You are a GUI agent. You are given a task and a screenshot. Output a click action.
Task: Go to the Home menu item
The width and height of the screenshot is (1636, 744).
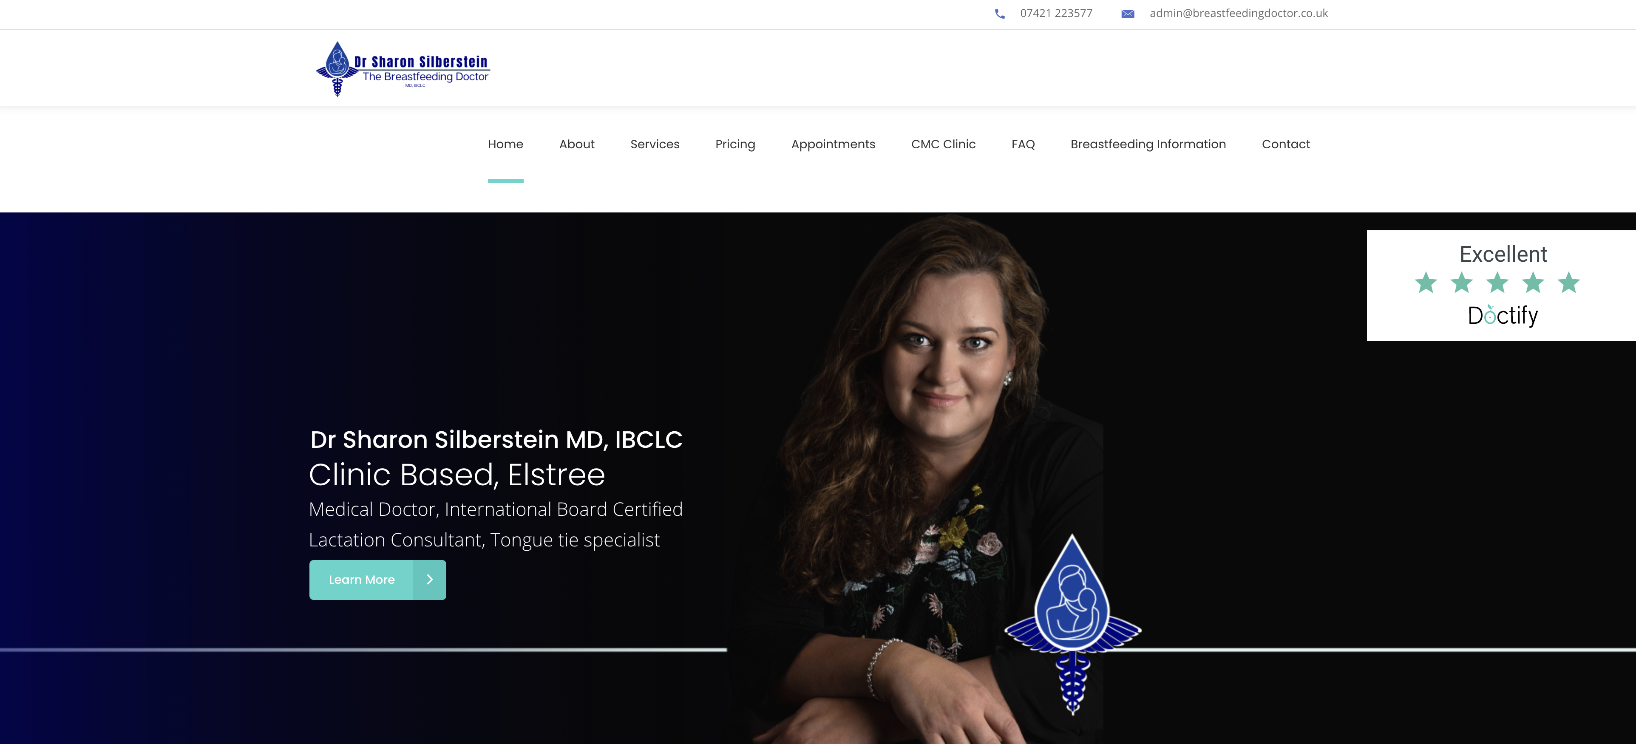pos(505,144)
